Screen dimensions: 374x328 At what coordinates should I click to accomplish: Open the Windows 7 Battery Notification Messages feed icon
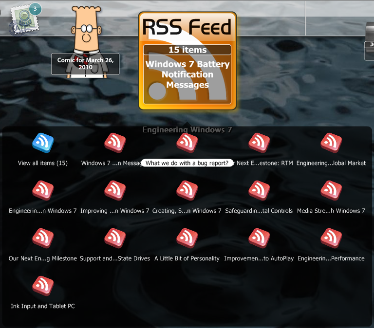[x=115, y=143]
